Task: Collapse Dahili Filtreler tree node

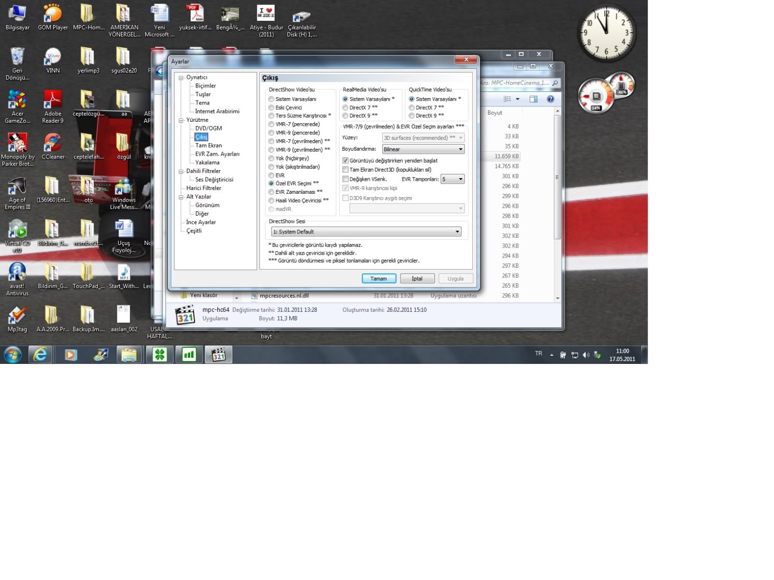Action: click(x=181, y=172)
